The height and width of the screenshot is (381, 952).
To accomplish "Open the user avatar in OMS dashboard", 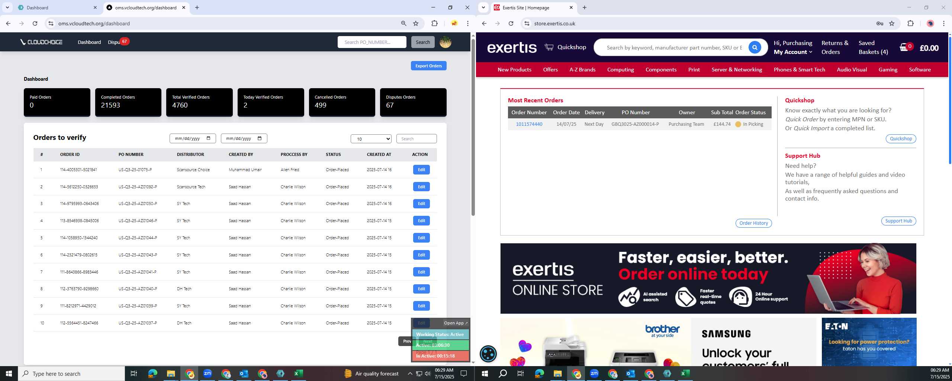I will pos(446,42).
